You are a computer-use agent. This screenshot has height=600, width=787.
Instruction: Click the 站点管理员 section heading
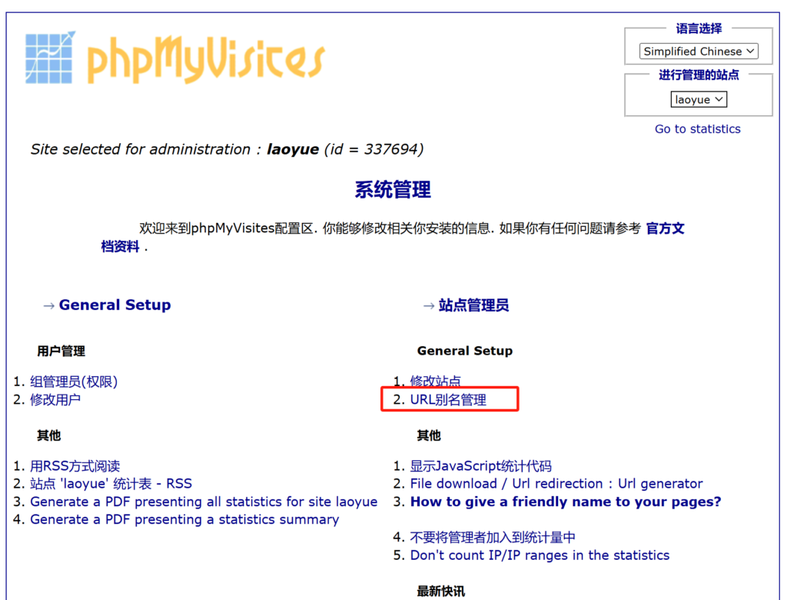click(473, 305)
